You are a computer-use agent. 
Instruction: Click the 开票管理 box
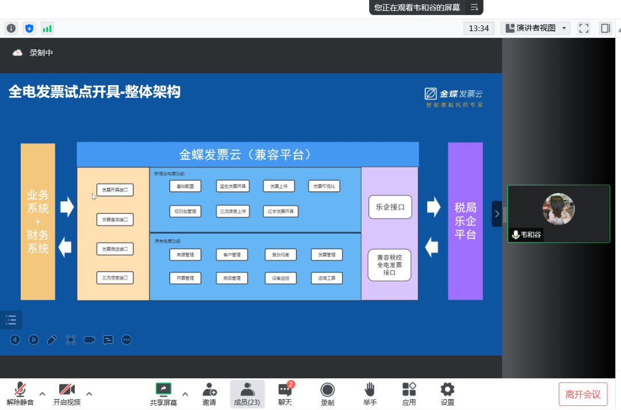(x=185, y=278)
